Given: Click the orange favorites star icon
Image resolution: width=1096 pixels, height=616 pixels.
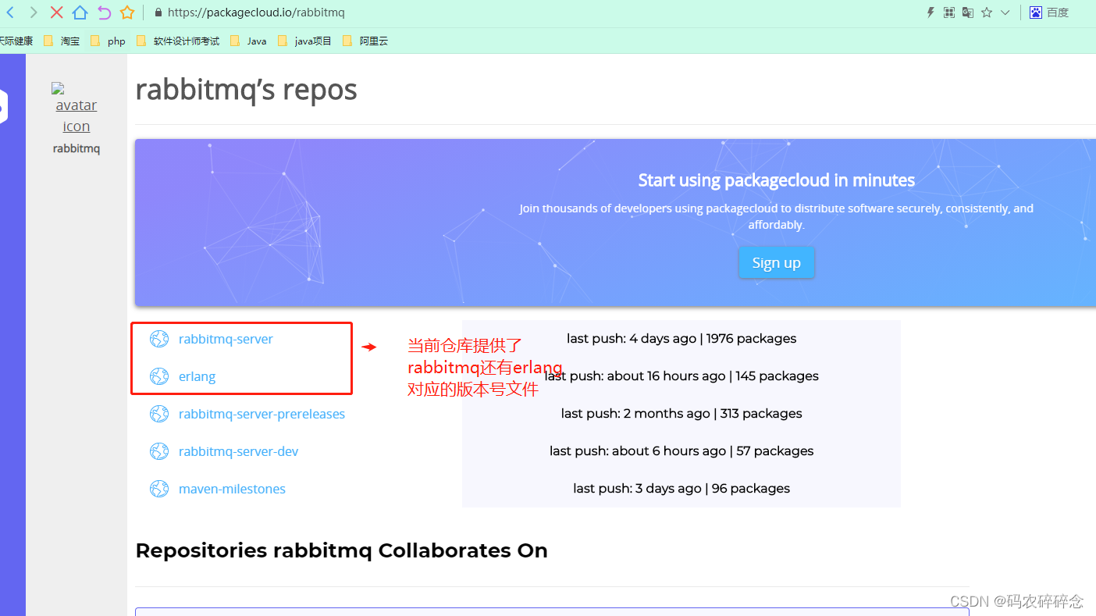Looking at the screenshot, I should click(x=127, y=12).
